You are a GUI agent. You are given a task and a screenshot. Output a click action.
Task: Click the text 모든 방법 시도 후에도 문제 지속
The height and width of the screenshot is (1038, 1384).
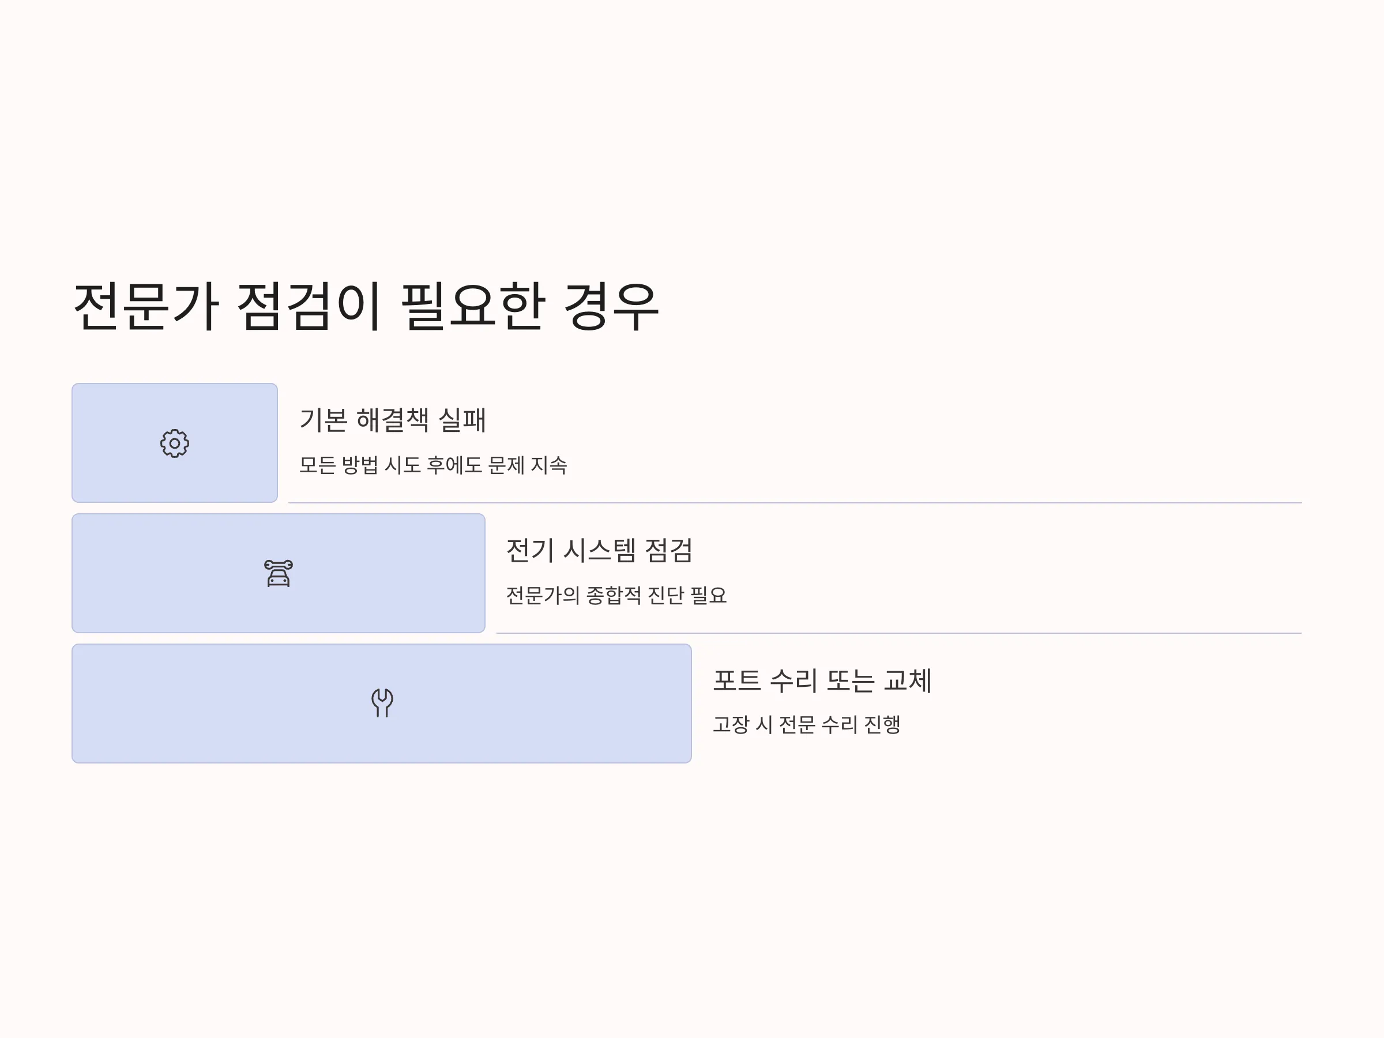coord(433,465)
